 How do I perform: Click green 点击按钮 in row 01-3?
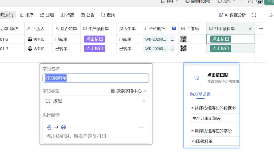(220, 49)
